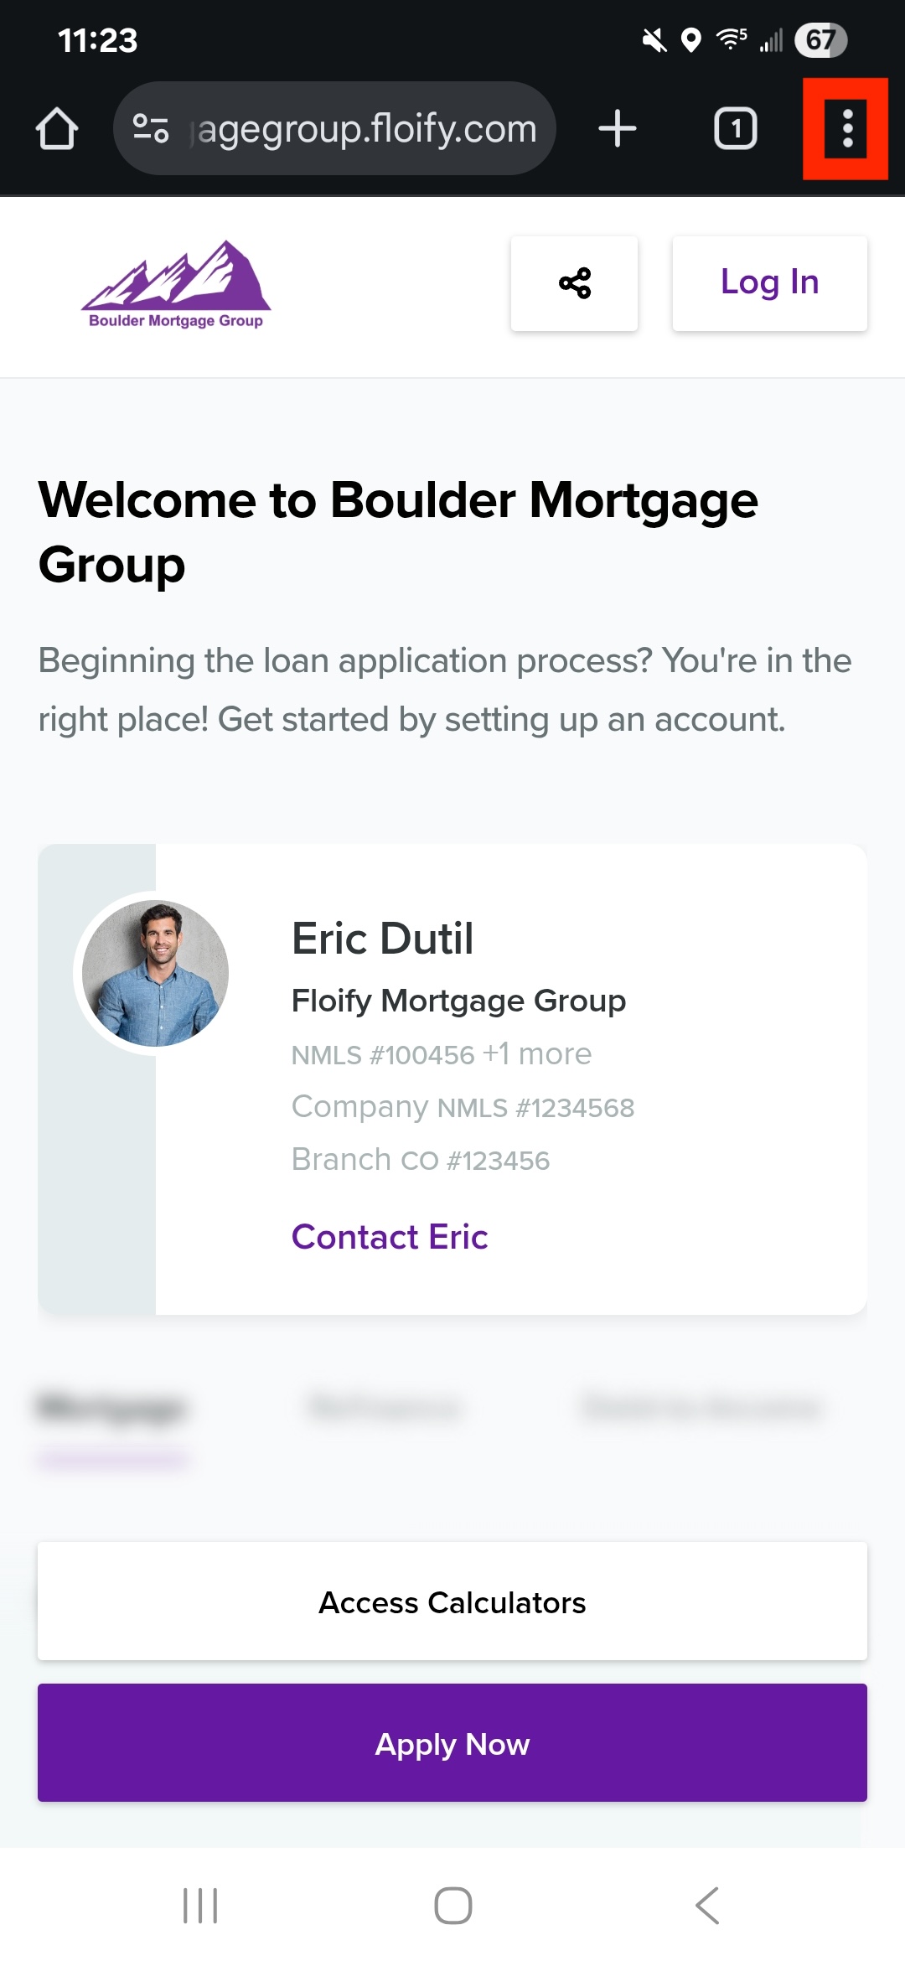This screenshot has height=1961, width=905.
Task: Open the Chrome three-dot menu
Action: (x=846, y=129)
